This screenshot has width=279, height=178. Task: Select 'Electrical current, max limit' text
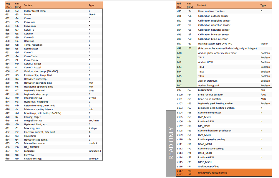pyautogui.click(x=39, y=132)
